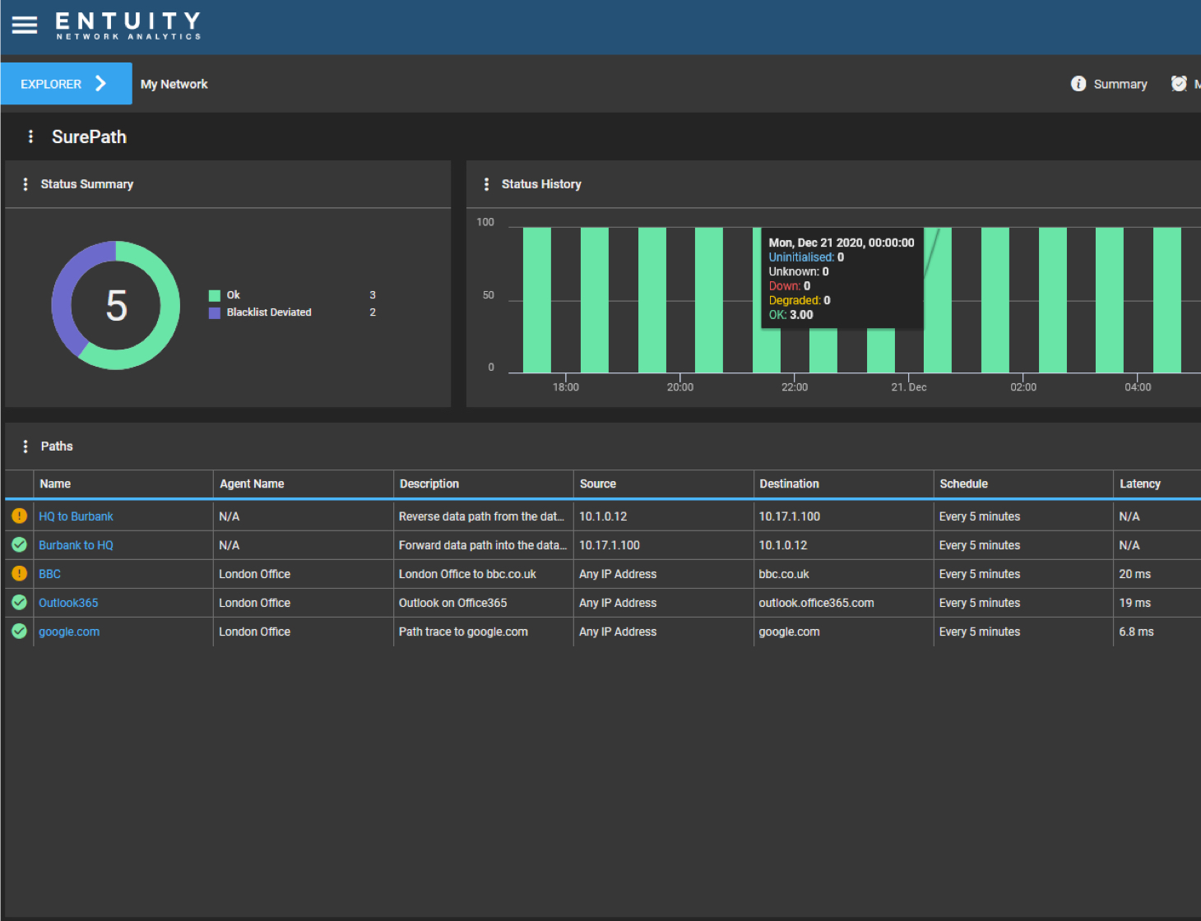Click the center of the status donut chart
This screenshot has height=921, width=1201.
pos(115,305)
